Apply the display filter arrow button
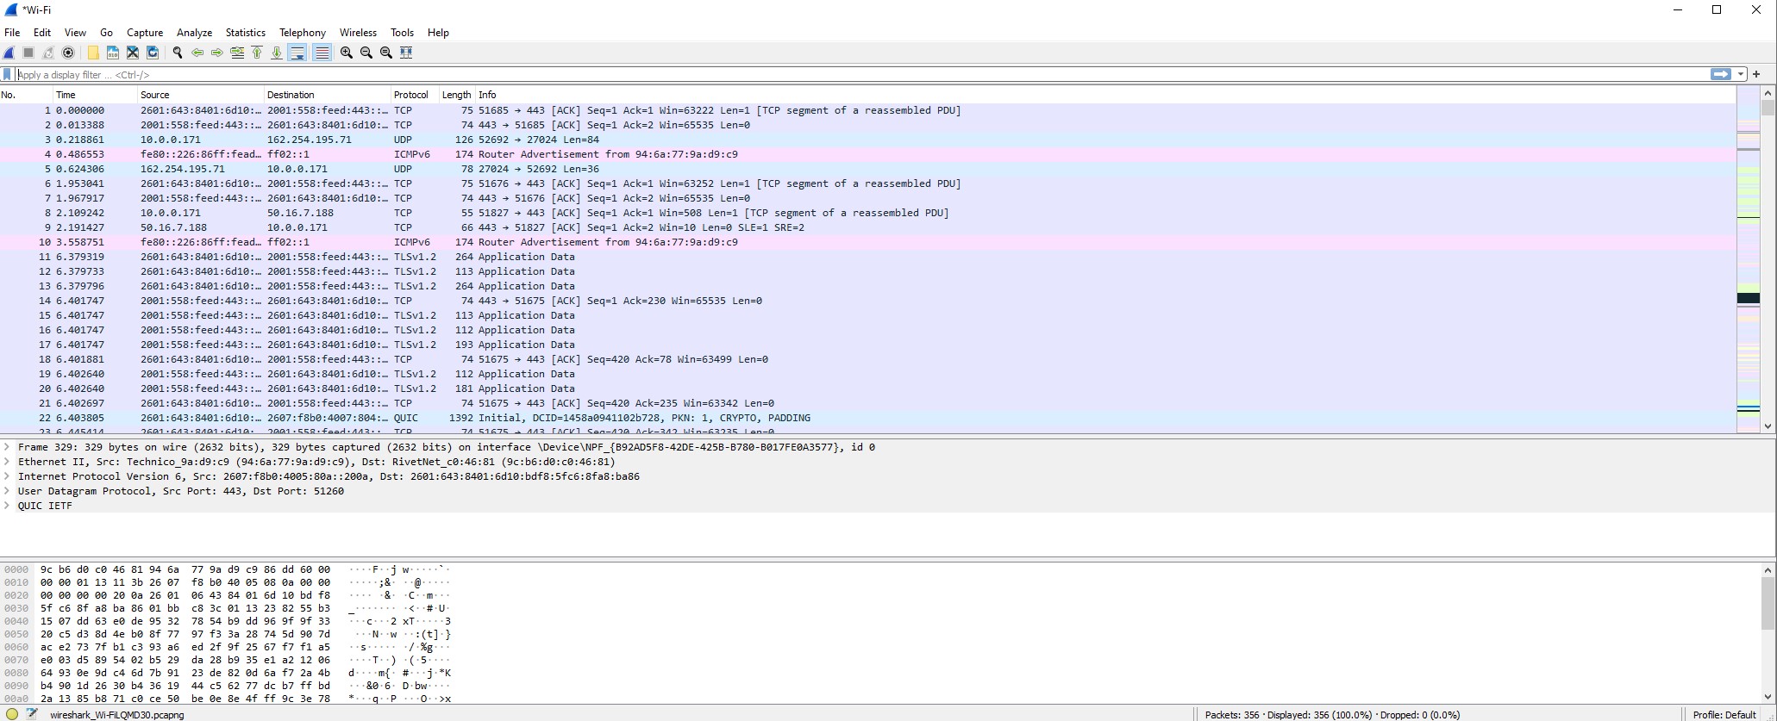Image resolution: width=1777 pixels, height=721 pixels. pyautogui.click(x=1721, y=74)
